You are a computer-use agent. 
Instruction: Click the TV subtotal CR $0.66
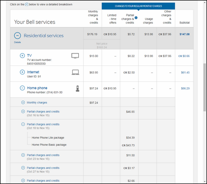184,56
